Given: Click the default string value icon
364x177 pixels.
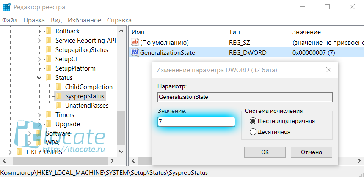Looking at the screenshot, I should tap(135, 43).
